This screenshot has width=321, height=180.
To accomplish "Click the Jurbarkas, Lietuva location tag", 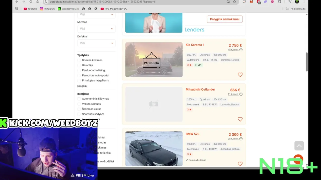I will coord(230,149).
